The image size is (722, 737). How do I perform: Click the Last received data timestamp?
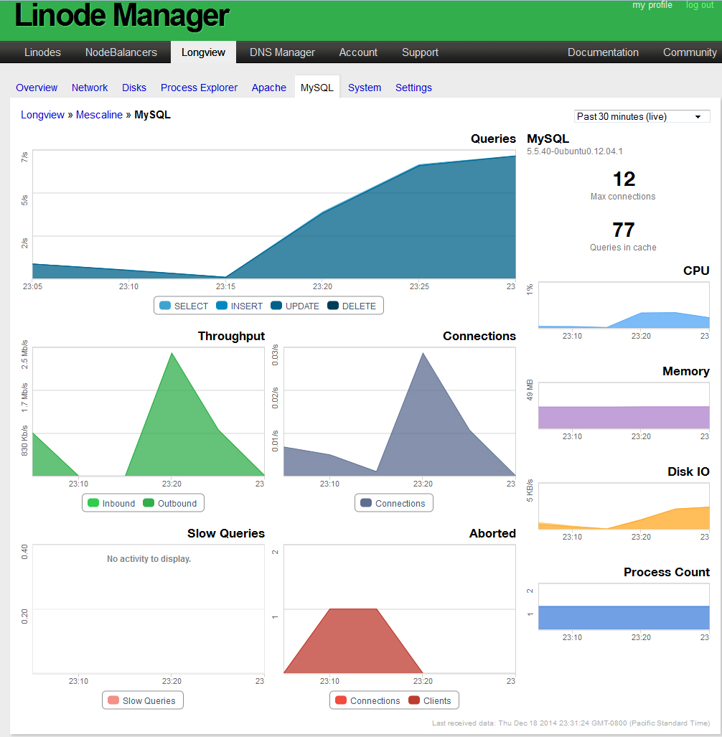click(571, 723)
